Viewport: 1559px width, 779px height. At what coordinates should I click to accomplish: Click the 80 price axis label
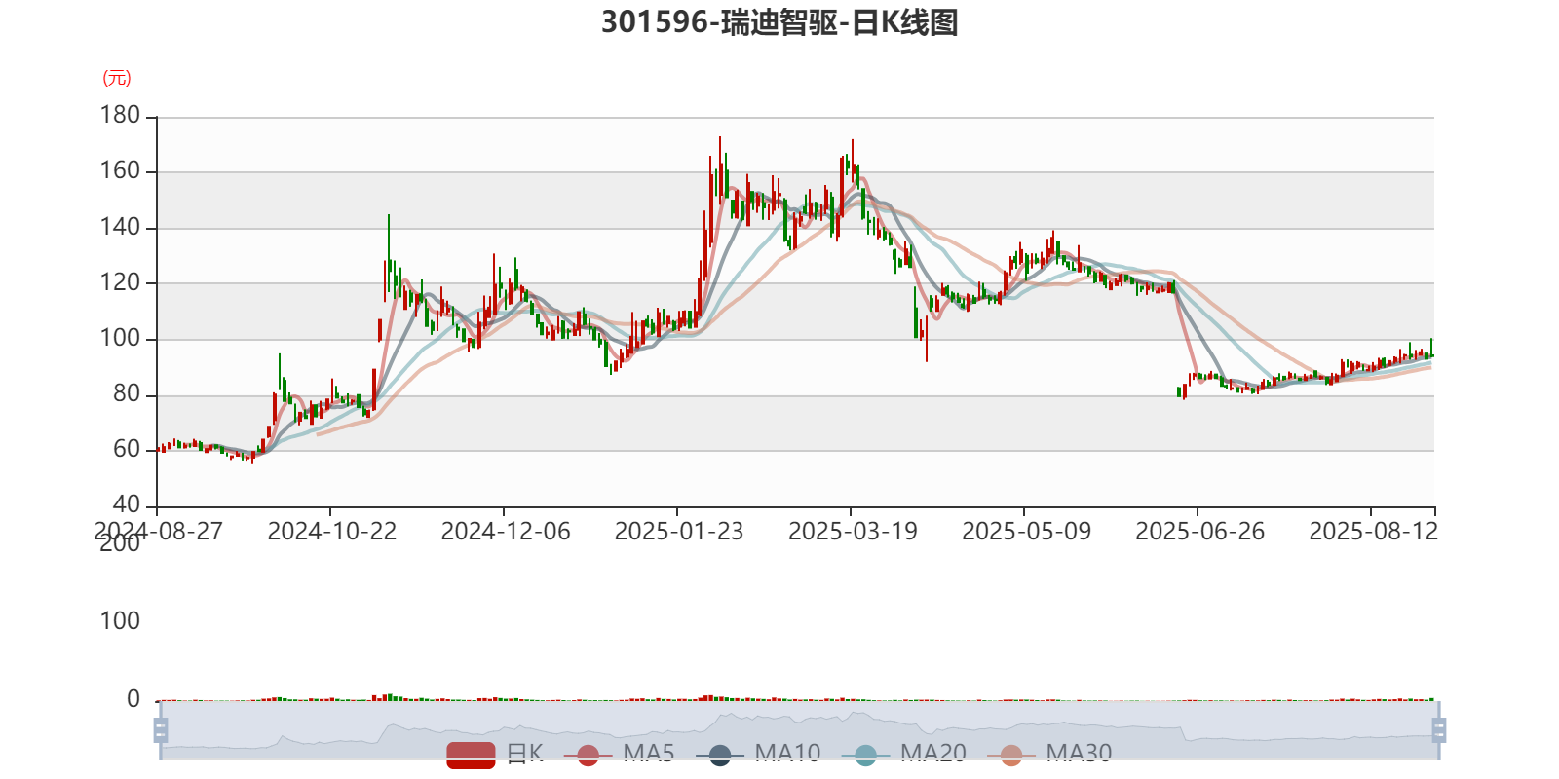coord(127,393)
